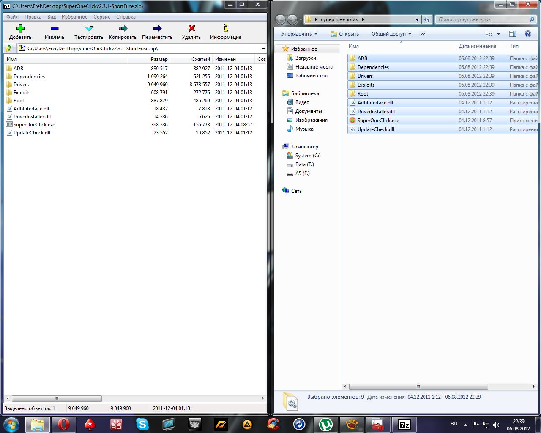The width and height of the screenshot is (541, 433).
Task: Sort Explorer files by the Имя column
Action: pyautogui.click(x=401, y=46)
